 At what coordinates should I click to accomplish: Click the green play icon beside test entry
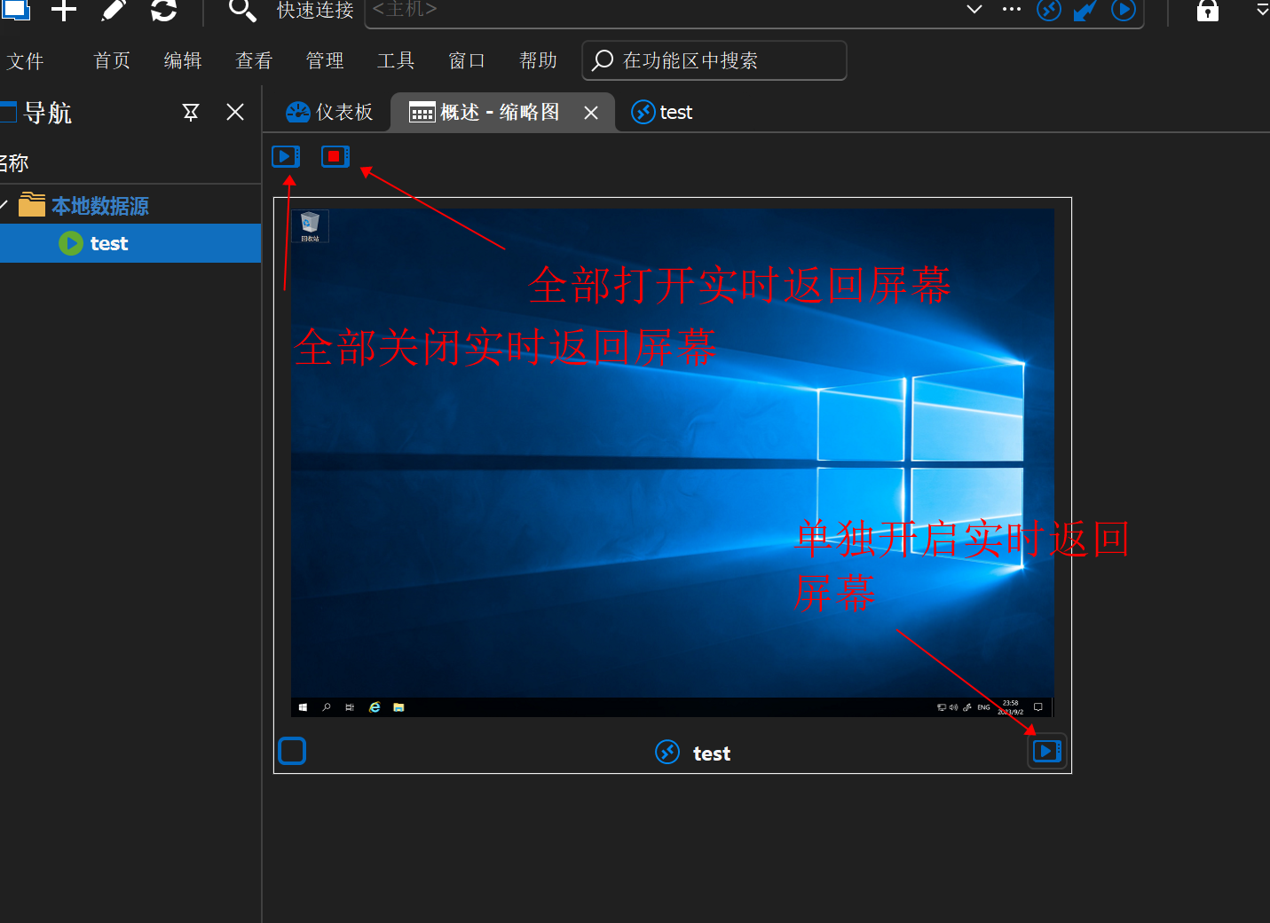(70, 243)
